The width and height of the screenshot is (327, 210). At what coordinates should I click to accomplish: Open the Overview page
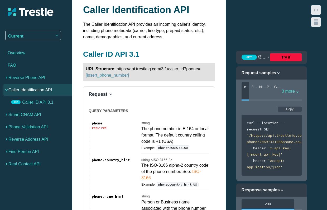(16, 53)
